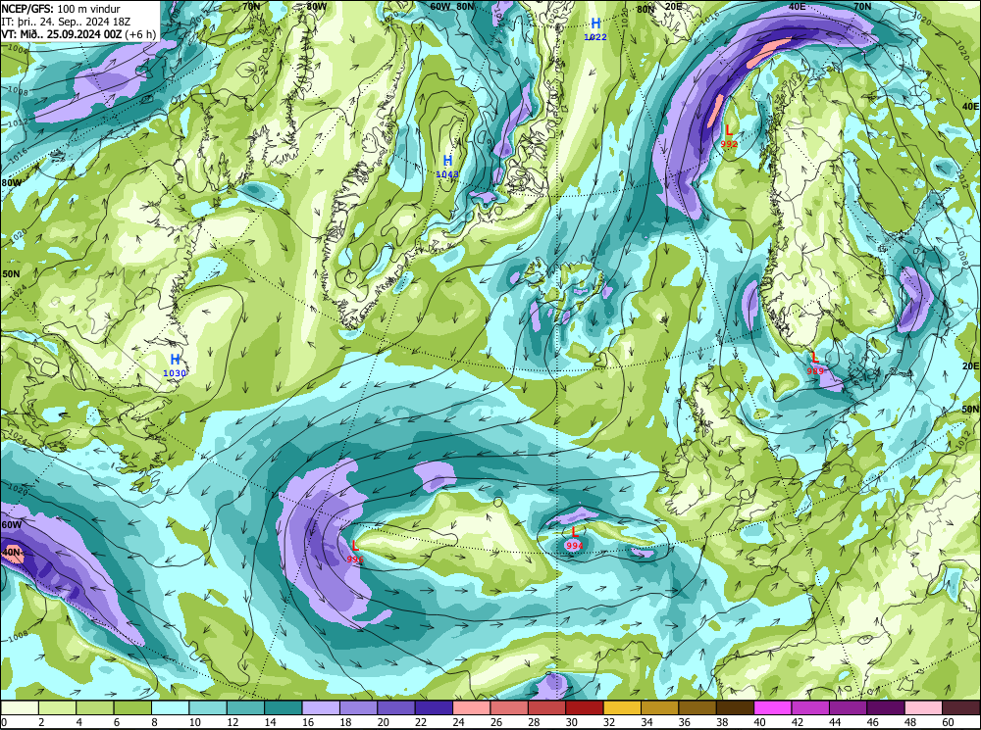The height and width of the screenshot is (730, 981).
Task: Pick the pale pink 48–60 legend swatch
Action: pyautogui.click(x=923, y=707)
